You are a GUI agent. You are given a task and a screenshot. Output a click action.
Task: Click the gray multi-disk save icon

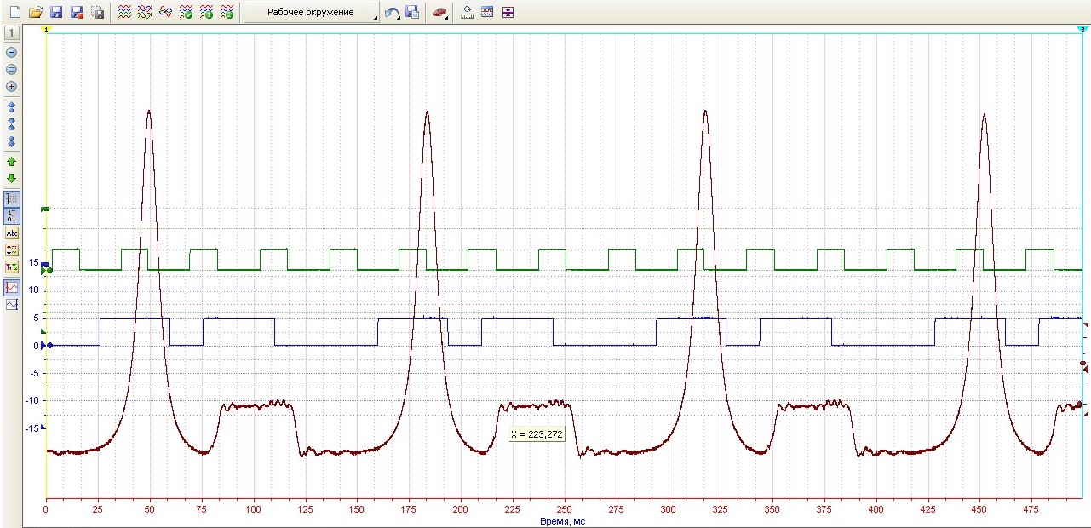[97, 12]
